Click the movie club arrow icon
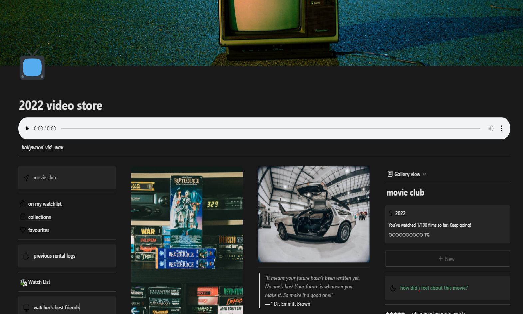523x314 pixels. [27, 178]
